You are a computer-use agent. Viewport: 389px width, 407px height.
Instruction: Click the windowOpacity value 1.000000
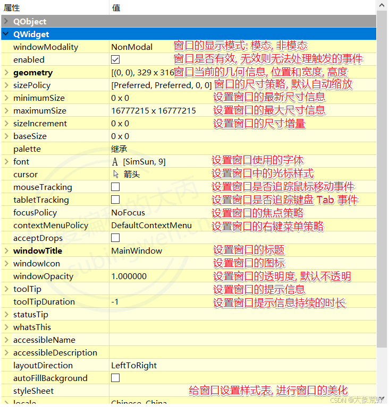129,276
